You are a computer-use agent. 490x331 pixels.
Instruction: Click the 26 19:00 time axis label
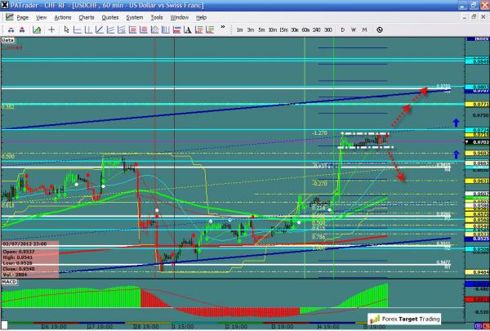coord(55,327)
